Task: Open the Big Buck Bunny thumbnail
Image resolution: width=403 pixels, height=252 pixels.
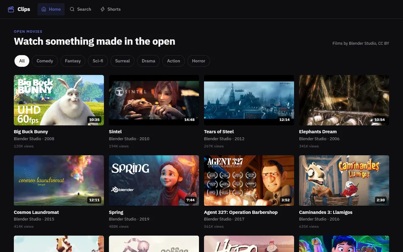Action: click(59, 100)
